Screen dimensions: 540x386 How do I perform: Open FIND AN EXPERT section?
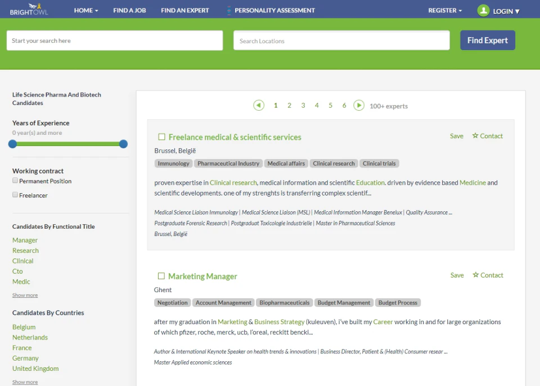coord(186,10)
